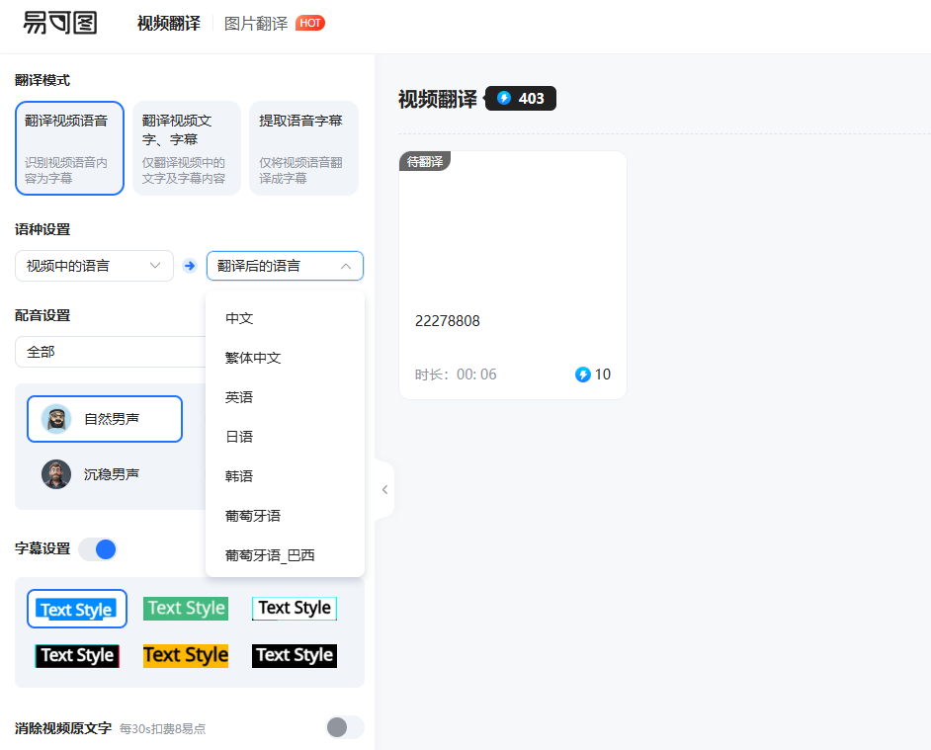
Task: Select 翻译视频文字、字幕 mode
Action: (x=186, y=148)
